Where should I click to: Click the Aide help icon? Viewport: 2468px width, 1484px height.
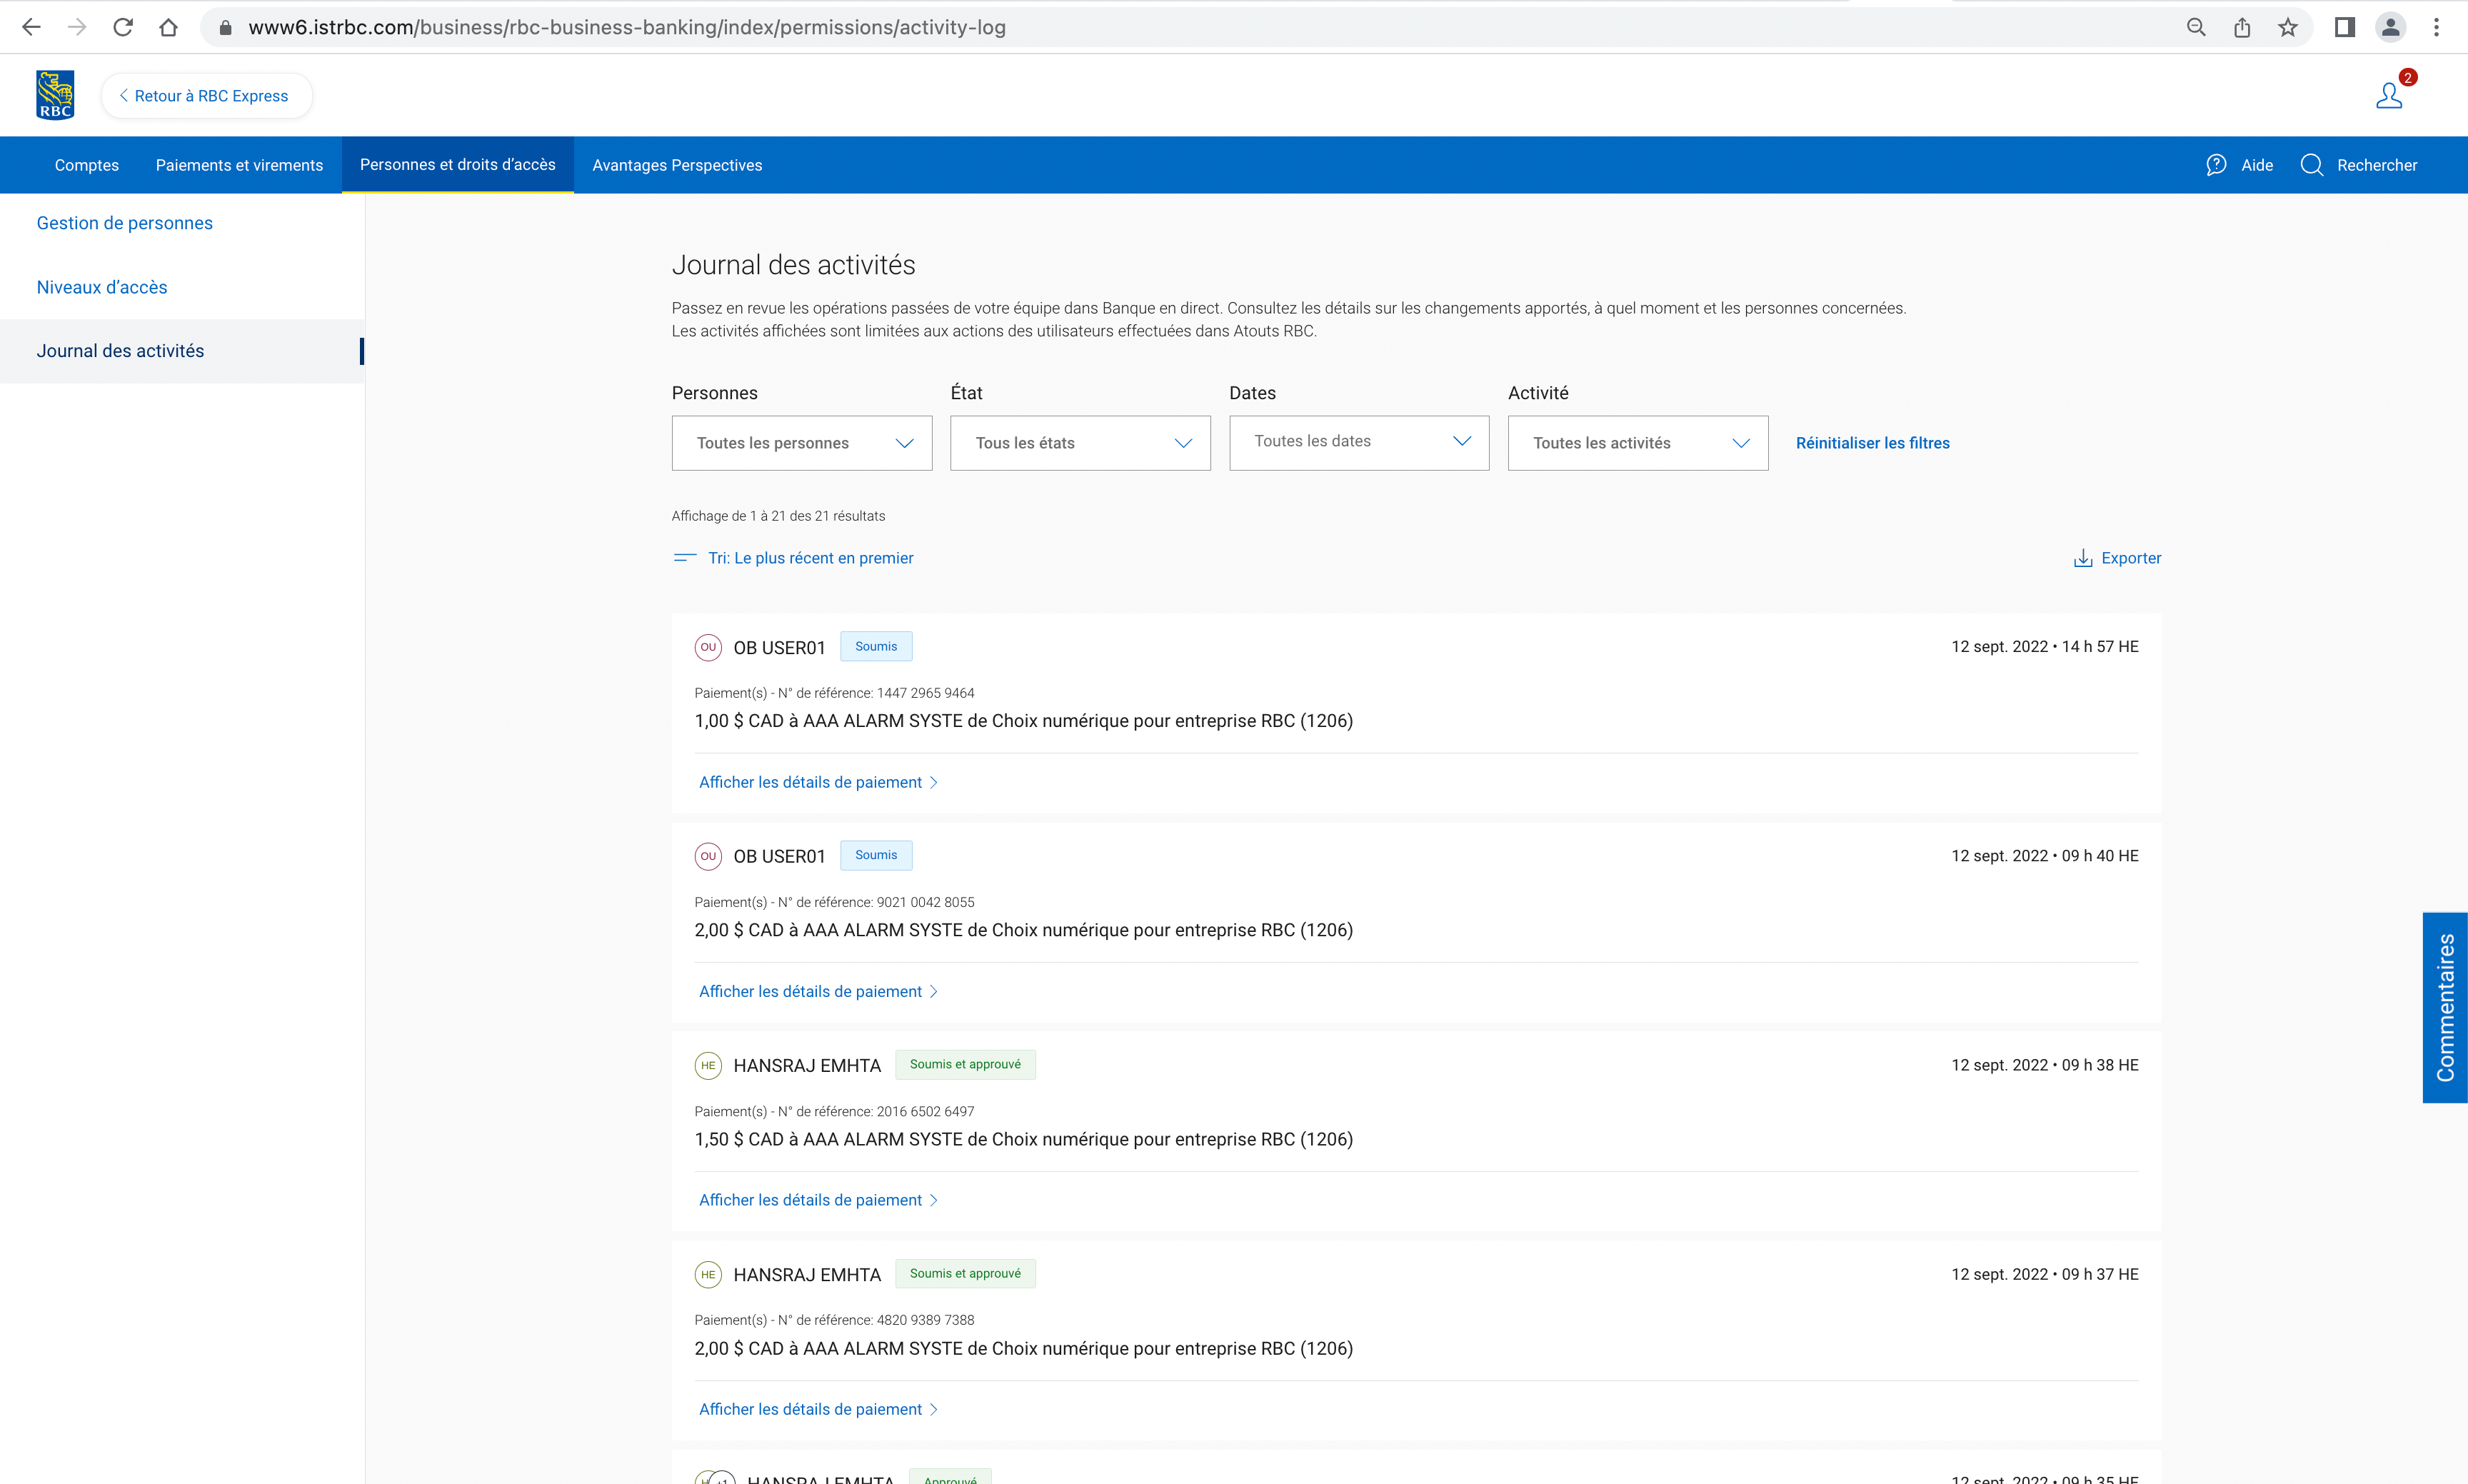tap(2216, 165)
